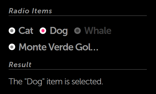Click the dark dot inside Whale radio
Screen dimensions: 156x94
point(78,31)
